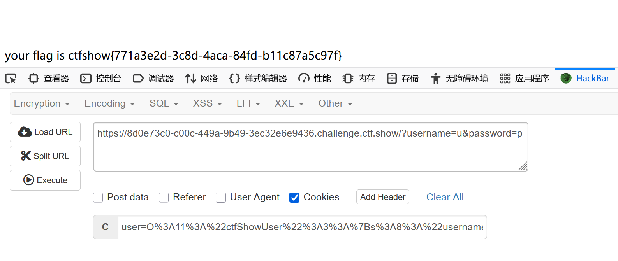Click the Clear All link
Image resolution: width=618 pixels, height=261 pixels.
(445, 197)
